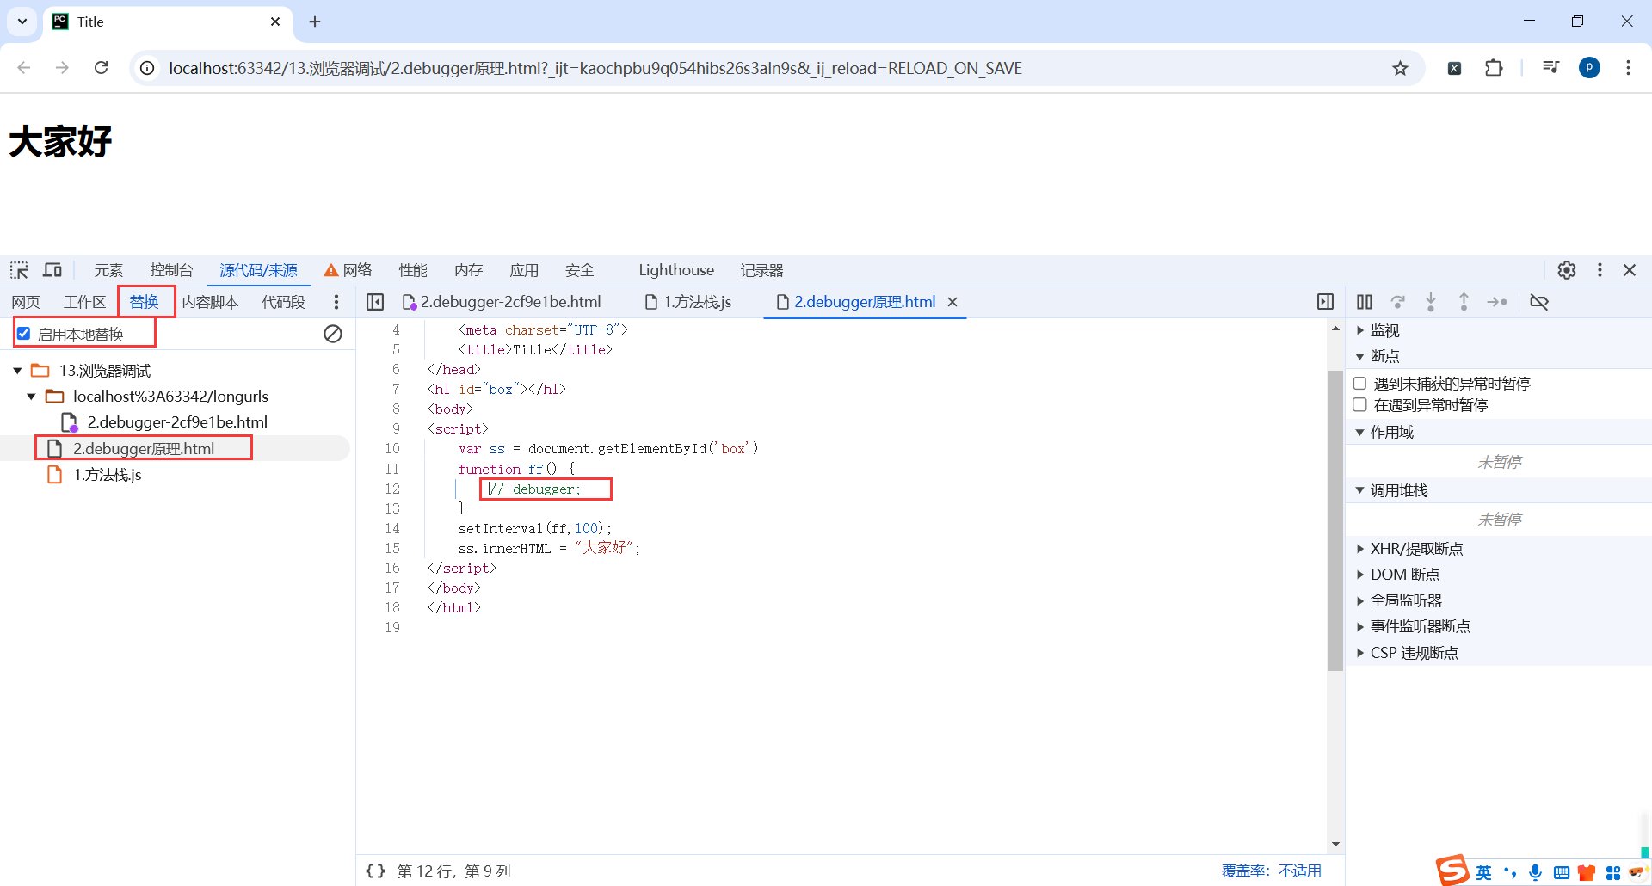Click the step into function icon
The image size is (1652, 886).
click(x=1431, y=302)
